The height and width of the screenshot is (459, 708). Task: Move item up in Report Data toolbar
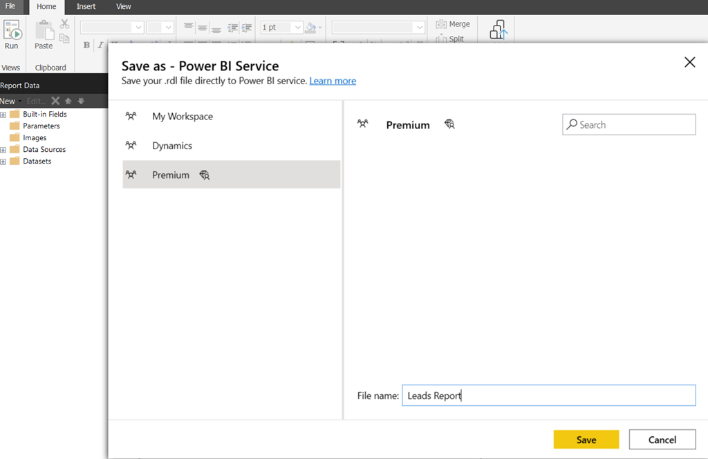coord(68,101)
